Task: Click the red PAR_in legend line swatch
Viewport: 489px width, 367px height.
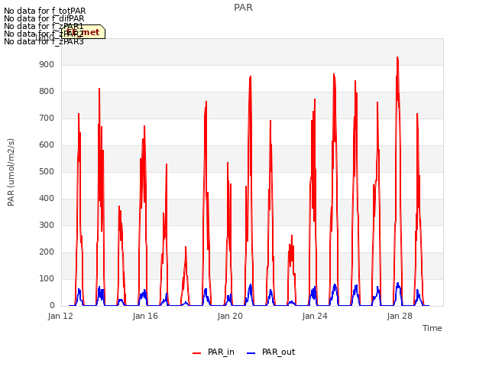Action: click(x=197, y=353)
